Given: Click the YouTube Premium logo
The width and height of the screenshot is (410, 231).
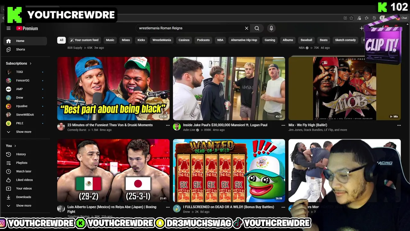Looking at the screenshot, I should 27,28.
